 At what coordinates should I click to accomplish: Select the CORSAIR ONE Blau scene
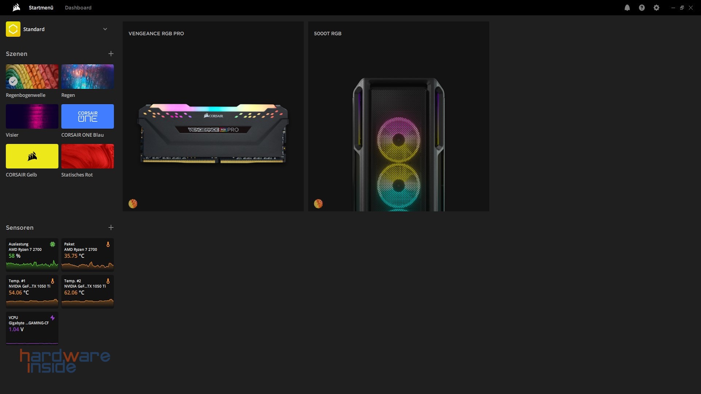pyautogui.click(x=88, y=116)
